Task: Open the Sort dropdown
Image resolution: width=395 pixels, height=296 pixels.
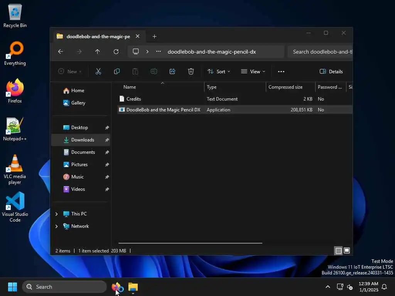Action: 219,71
